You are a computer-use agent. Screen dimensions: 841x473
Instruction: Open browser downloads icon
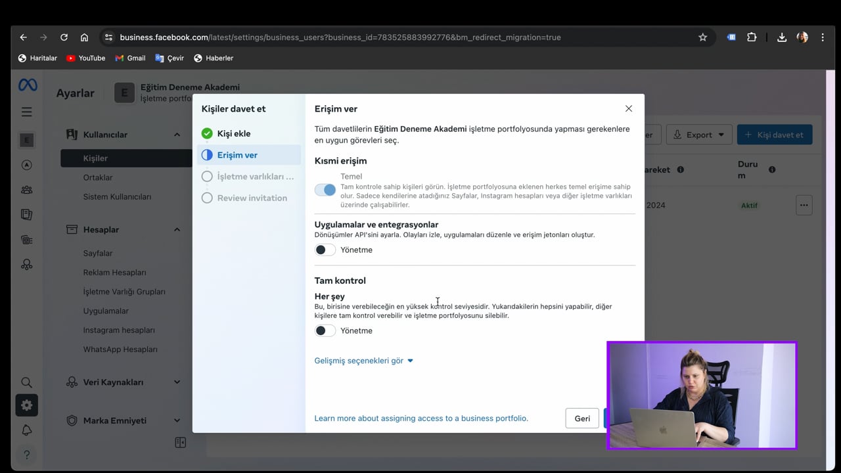pyautogui.click(x=782, y=37)
